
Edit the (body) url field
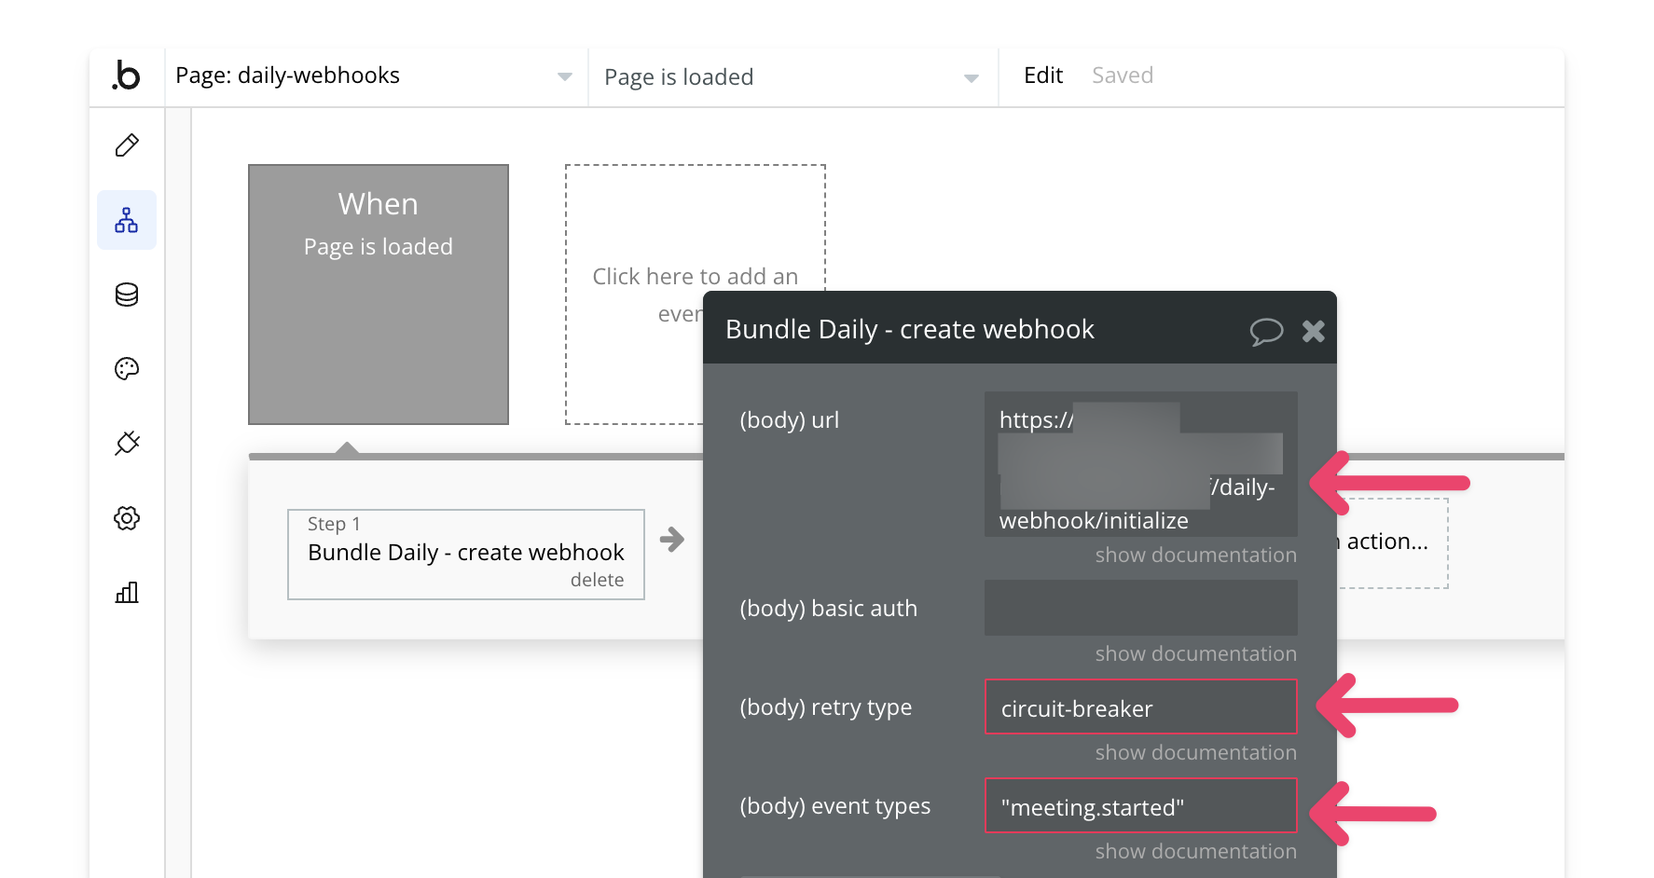tap(1141, 464)
